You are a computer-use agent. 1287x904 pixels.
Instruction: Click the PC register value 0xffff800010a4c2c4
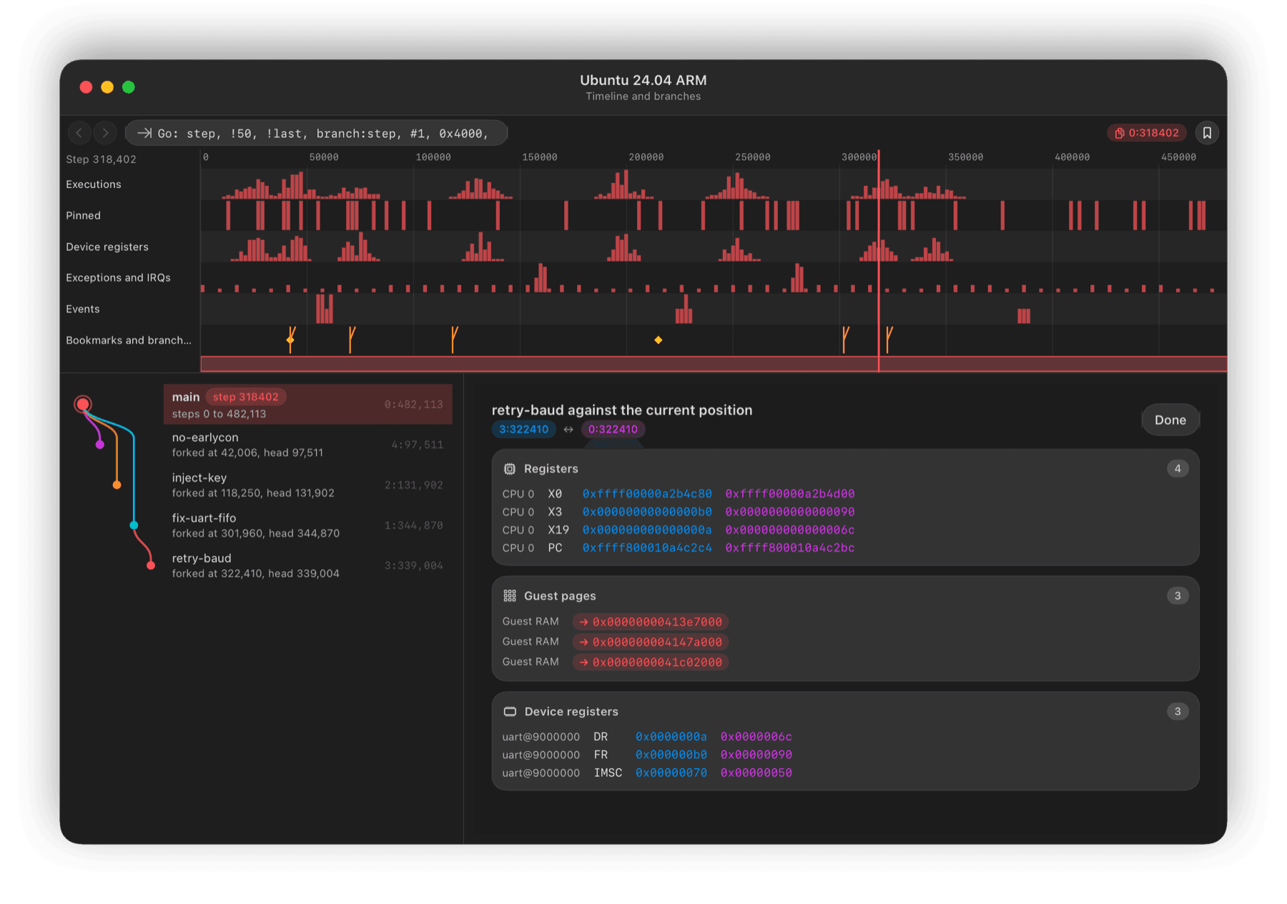(647, 548)
